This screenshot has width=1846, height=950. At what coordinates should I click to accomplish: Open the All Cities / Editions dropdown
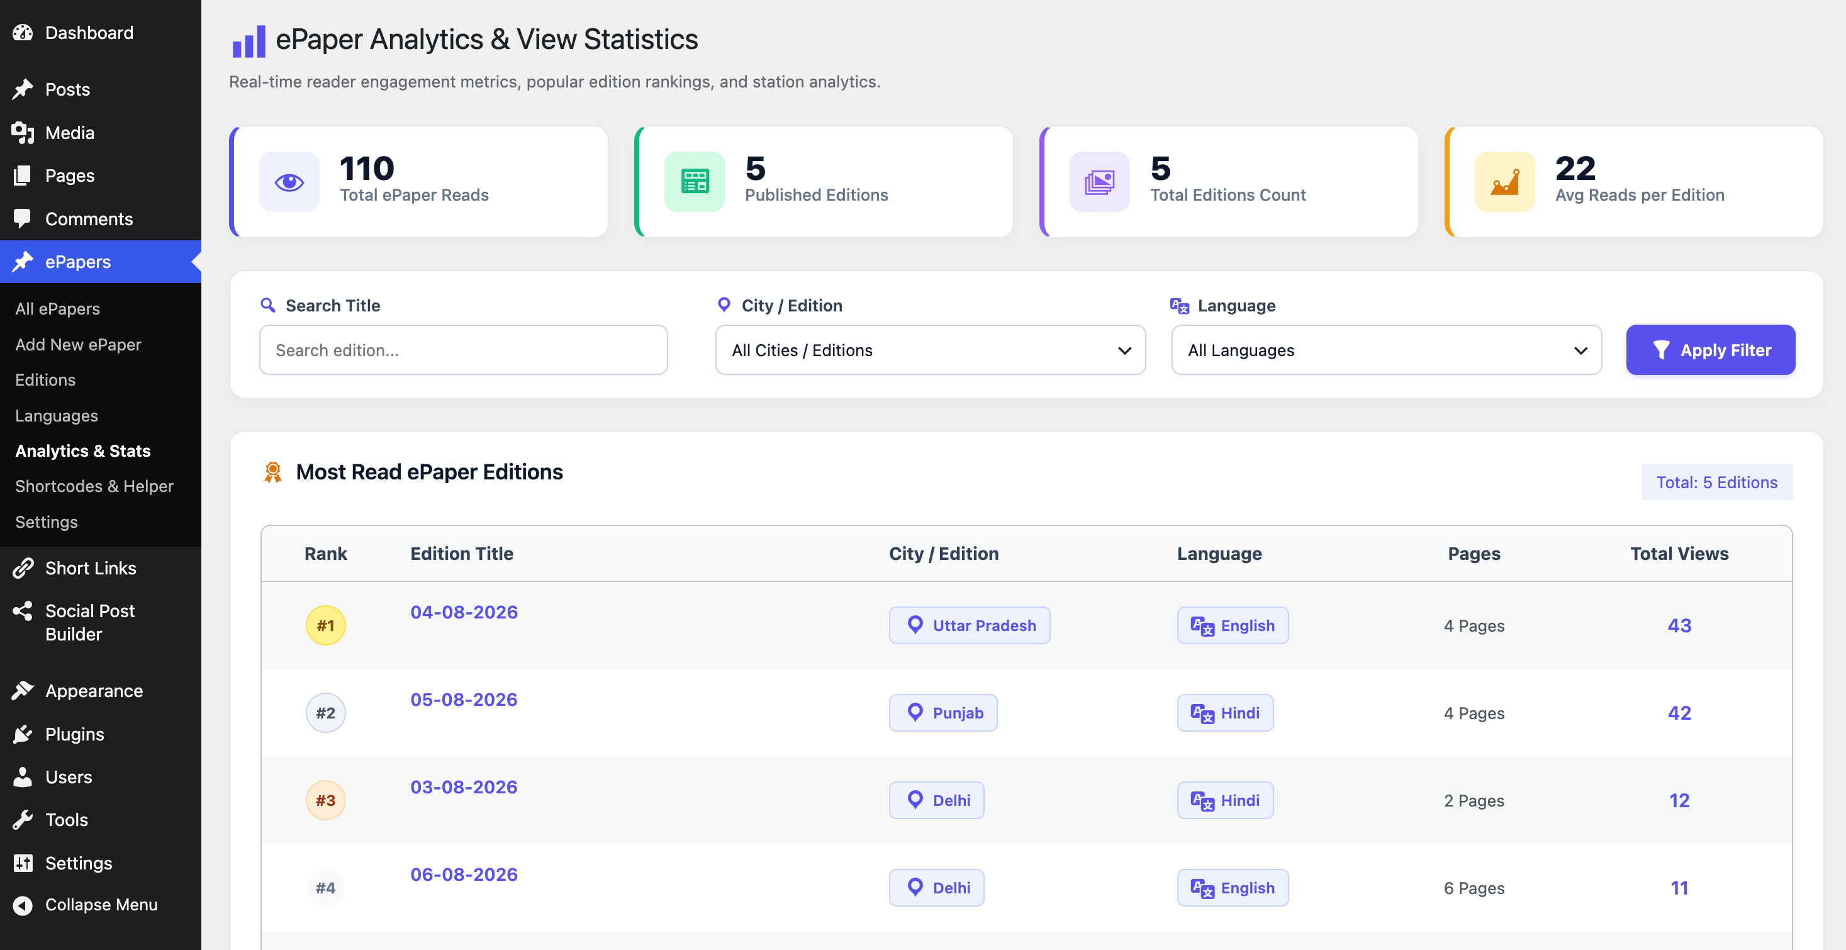click(x=930, y=350)
